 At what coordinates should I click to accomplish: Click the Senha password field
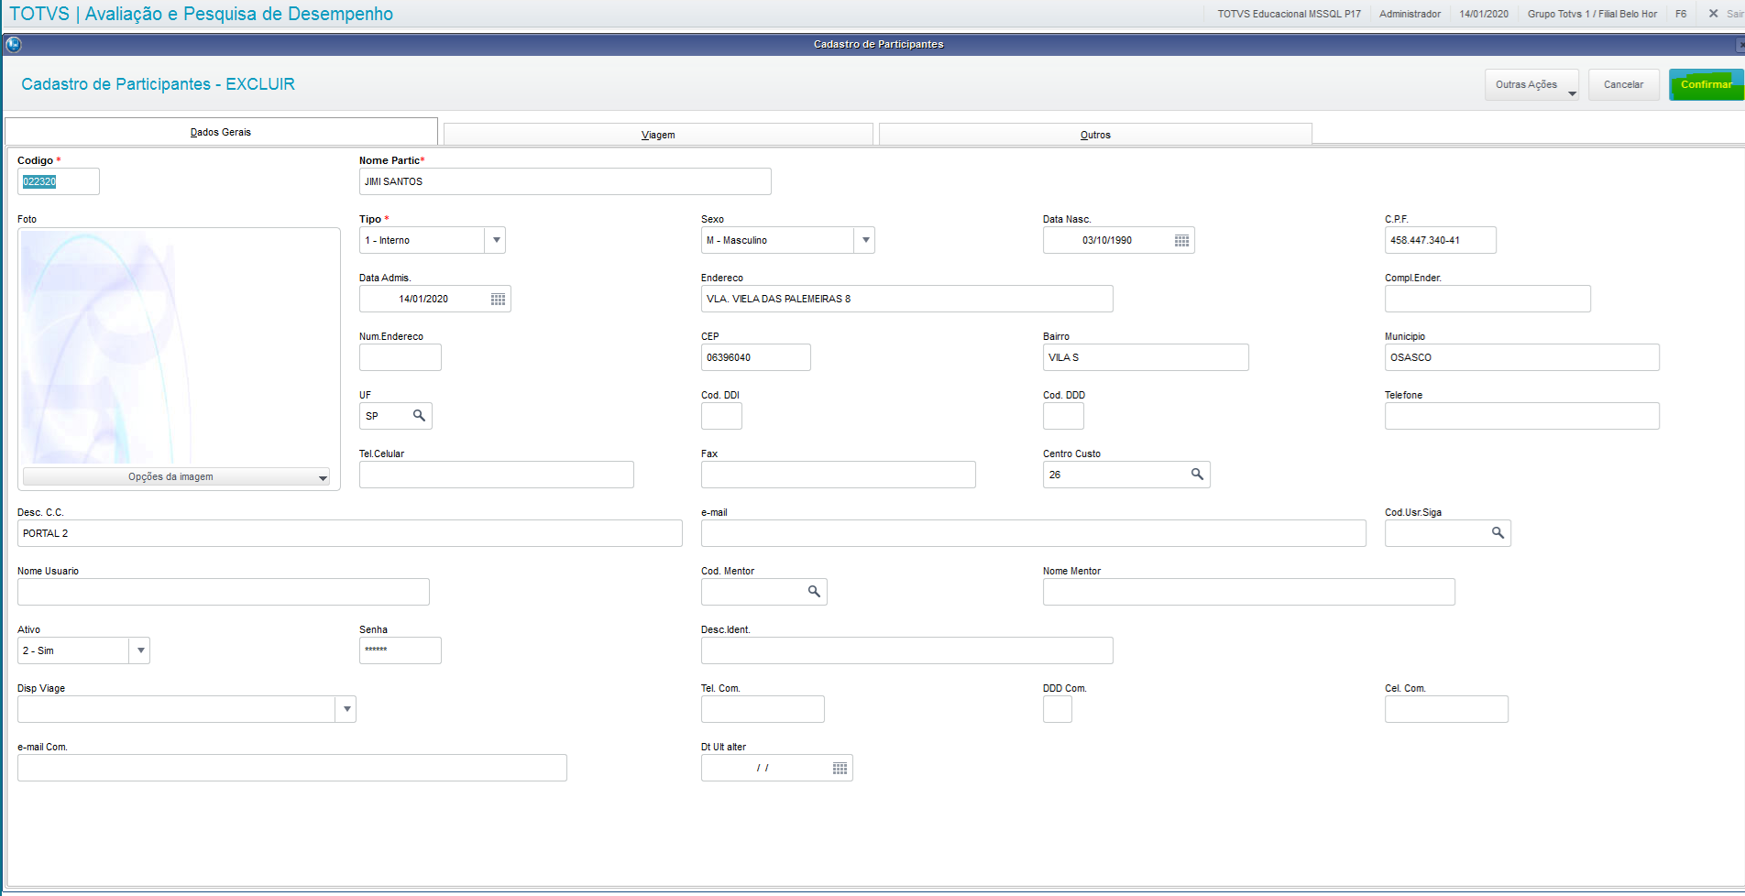click(400, 650)
